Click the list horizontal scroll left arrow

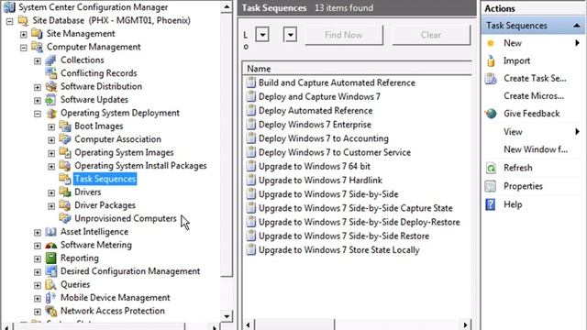click(249, 325)
